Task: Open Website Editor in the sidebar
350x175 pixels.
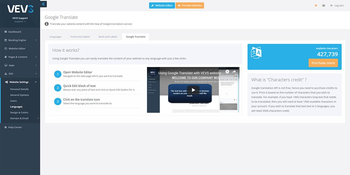Action: [x=20, y=49]
